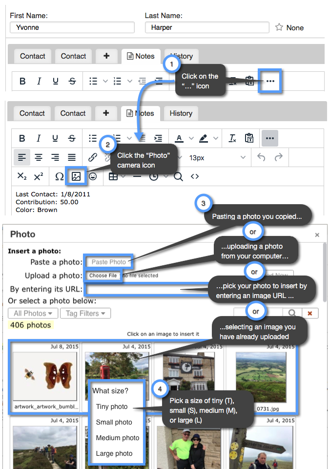Click the butterfly artwork thumbnail
Image resolution: width=330 pixels, height=469 pixels.
tap(45, 376)
